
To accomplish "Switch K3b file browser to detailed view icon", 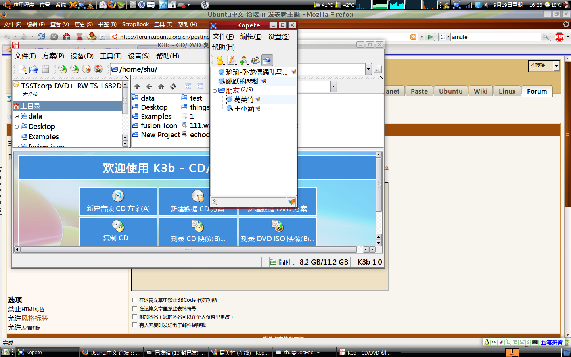I will point(200,86).
